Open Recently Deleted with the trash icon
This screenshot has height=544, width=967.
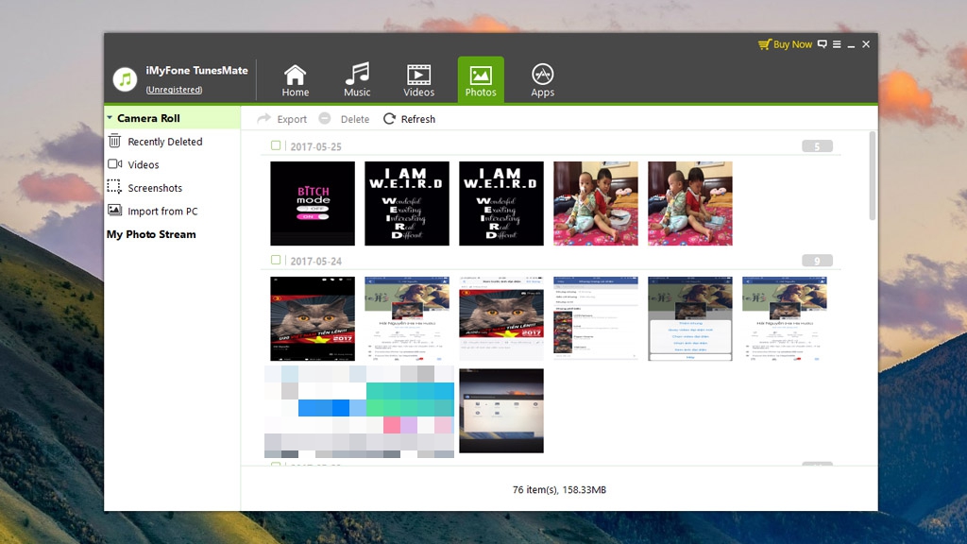pyautogui.click(x=114, y=142)
